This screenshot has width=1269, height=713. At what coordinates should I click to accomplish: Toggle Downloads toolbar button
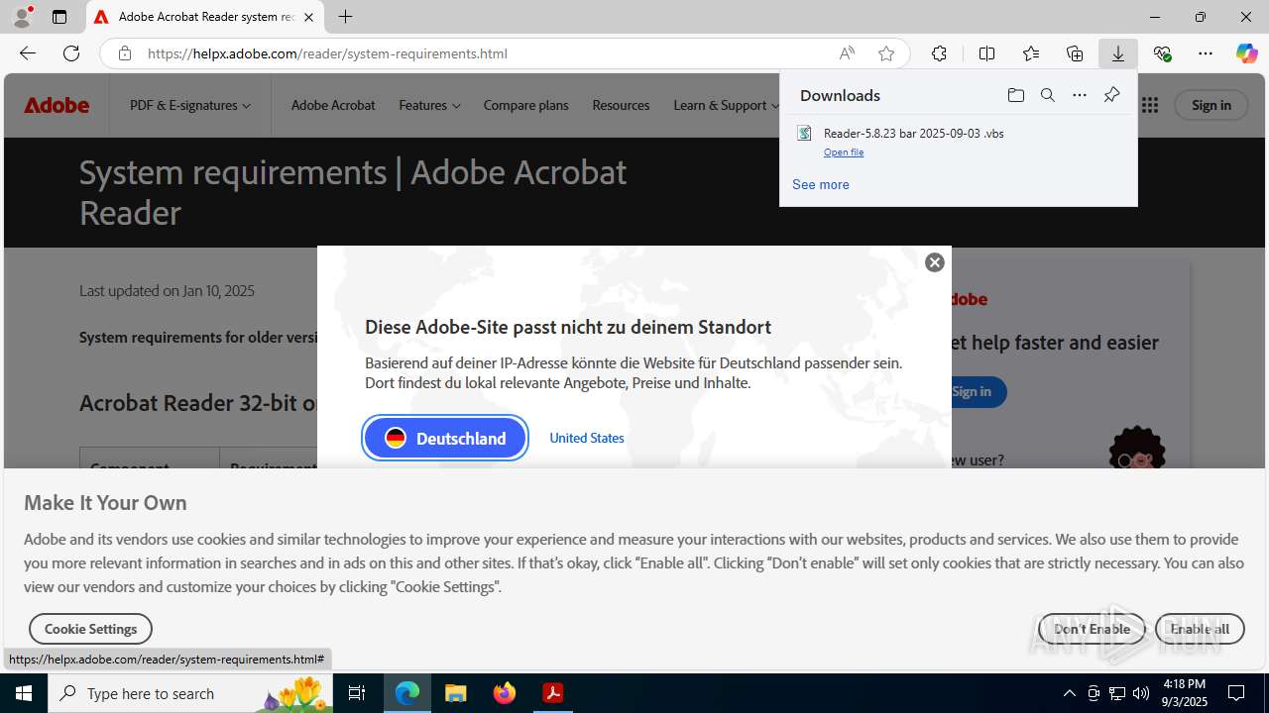pyautogui.click(x=1118, y=53)
